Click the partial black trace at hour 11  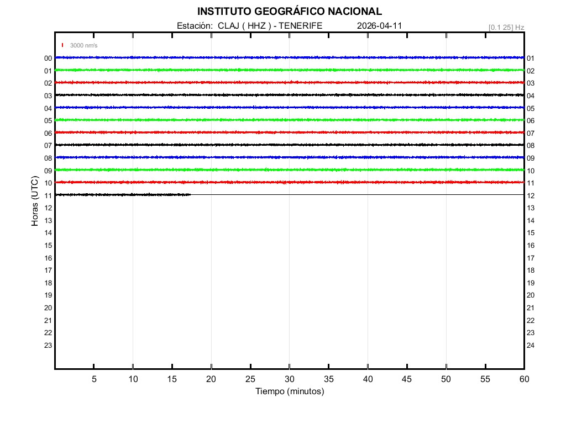[123, 194]
